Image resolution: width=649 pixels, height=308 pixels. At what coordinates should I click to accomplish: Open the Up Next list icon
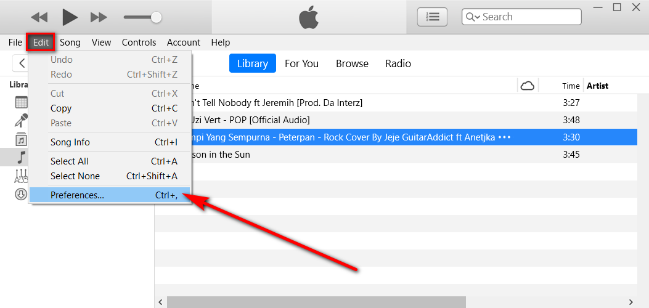pos(432,17)
